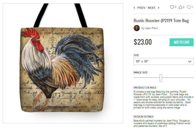Click the left arrow before PREV
The width and height of the screenshot is (196, 130).
point(134,8)
